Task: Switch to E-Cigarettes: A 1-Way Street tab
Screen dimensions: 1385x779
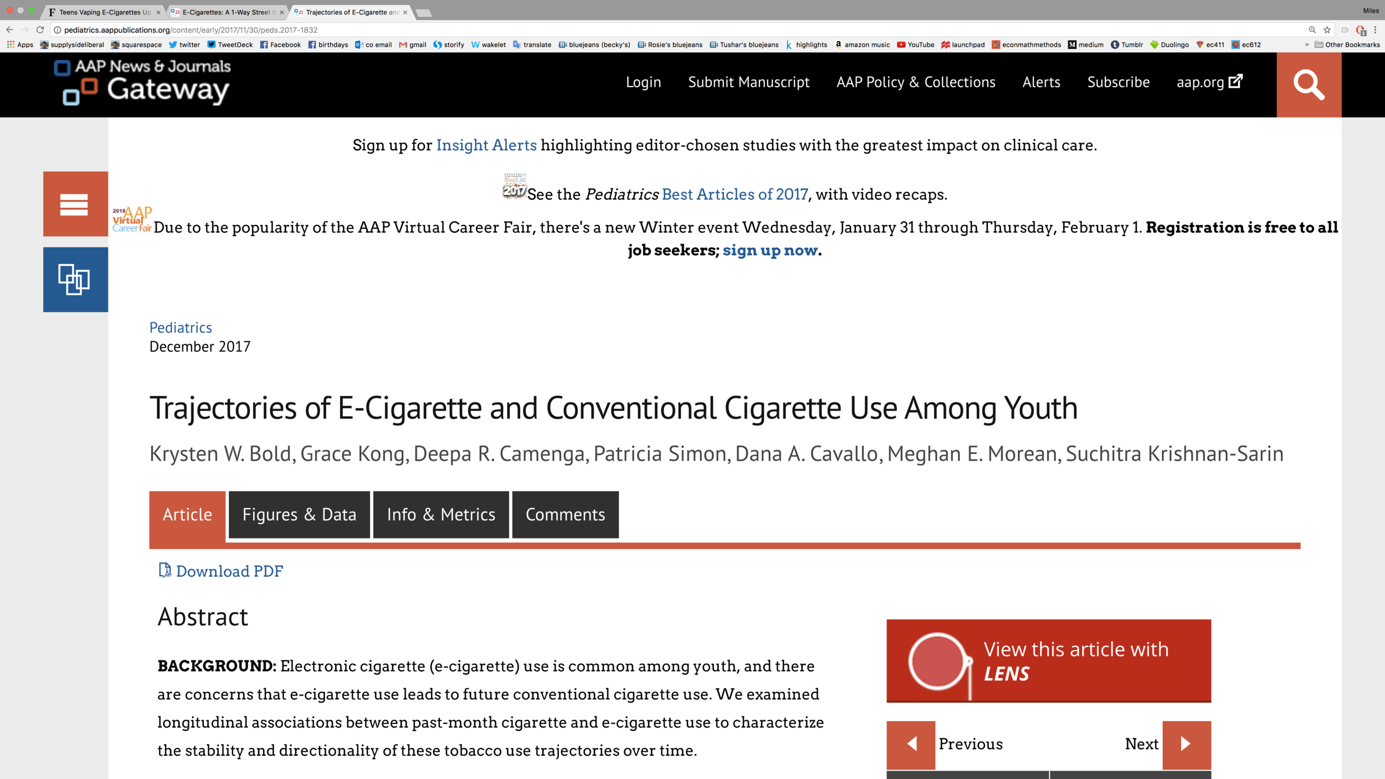Action: [227, 12]
